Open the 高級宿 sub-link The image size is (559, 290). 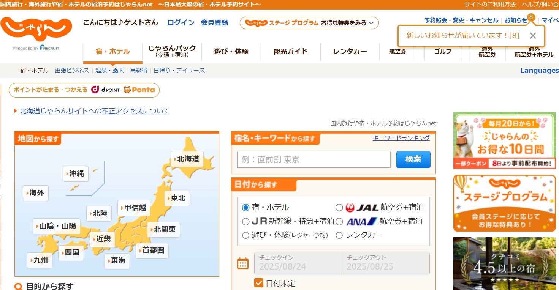tap(139, 71)
